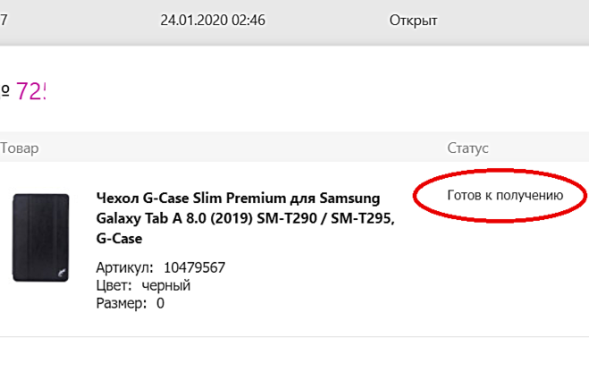
Task: Click the Артикул label
Action: click(124, 267)
